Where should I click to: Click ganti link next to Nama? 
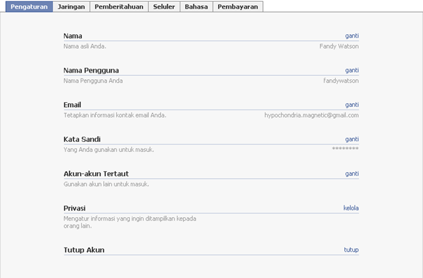tap(352, 36)
